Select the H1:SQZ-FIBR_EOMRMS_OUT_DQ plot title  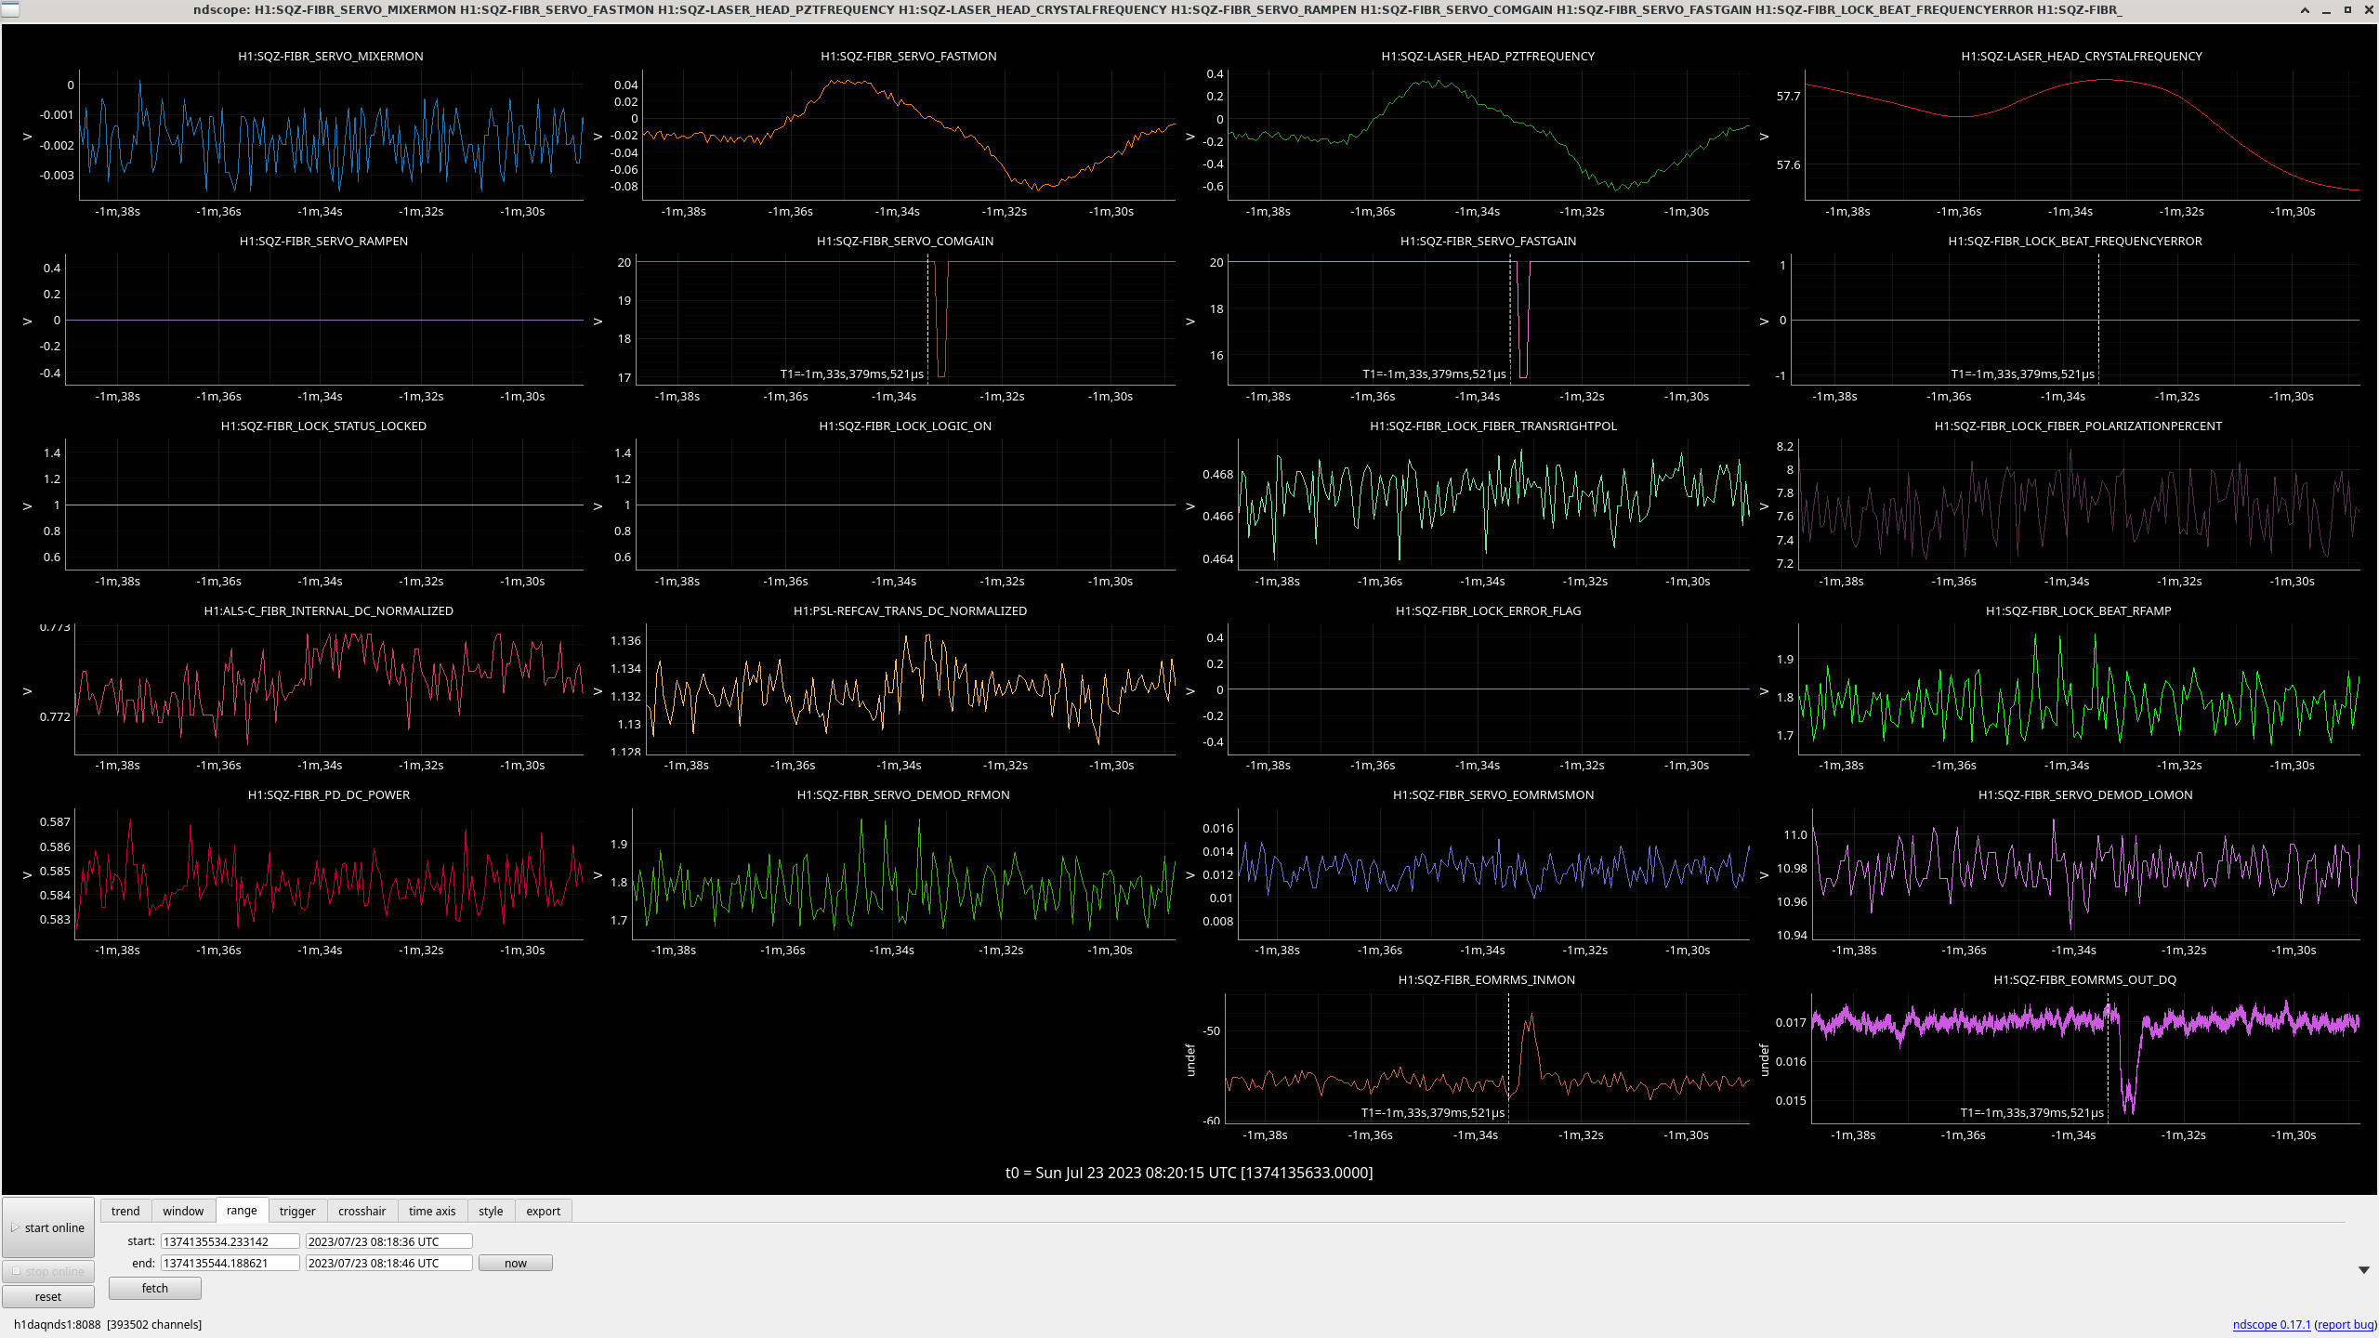pyautogui.click(x=2085, y=979)
